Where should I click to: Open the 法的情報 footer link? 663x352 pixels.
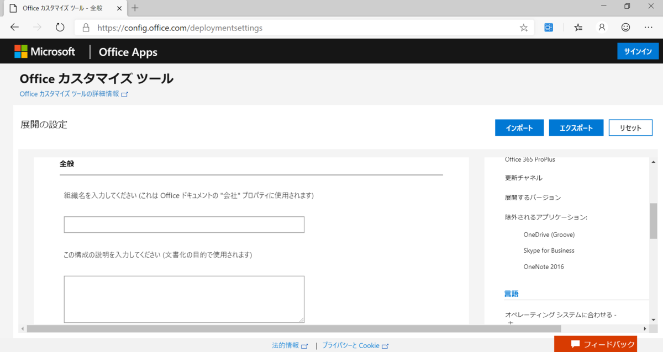click(x=290, y=345)
